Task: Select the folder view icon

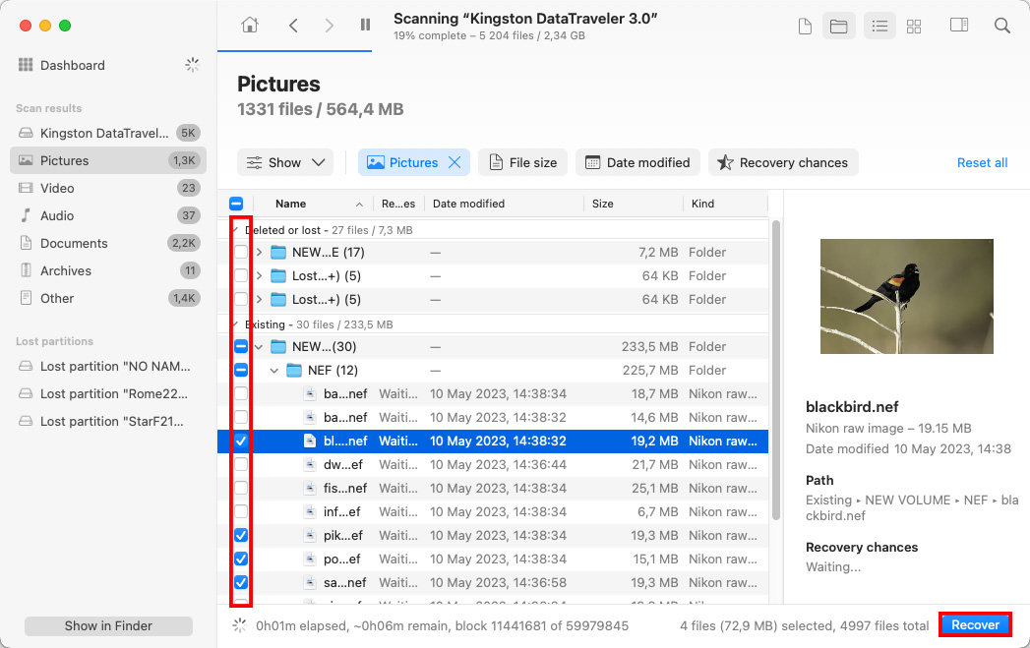Action: coord(839,26)
